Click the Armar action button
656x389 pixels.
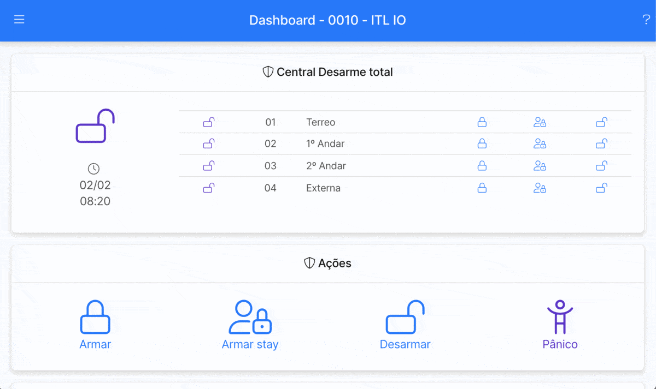pos(95,325)
